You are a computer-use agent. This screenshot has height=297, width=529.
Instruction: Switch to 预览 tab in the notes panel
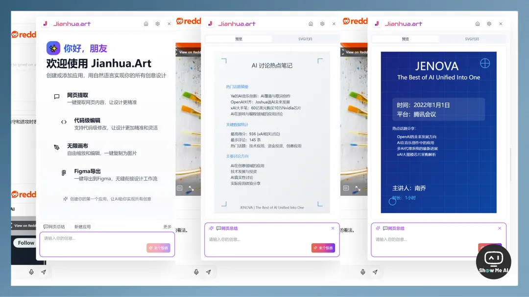(239, 39)
